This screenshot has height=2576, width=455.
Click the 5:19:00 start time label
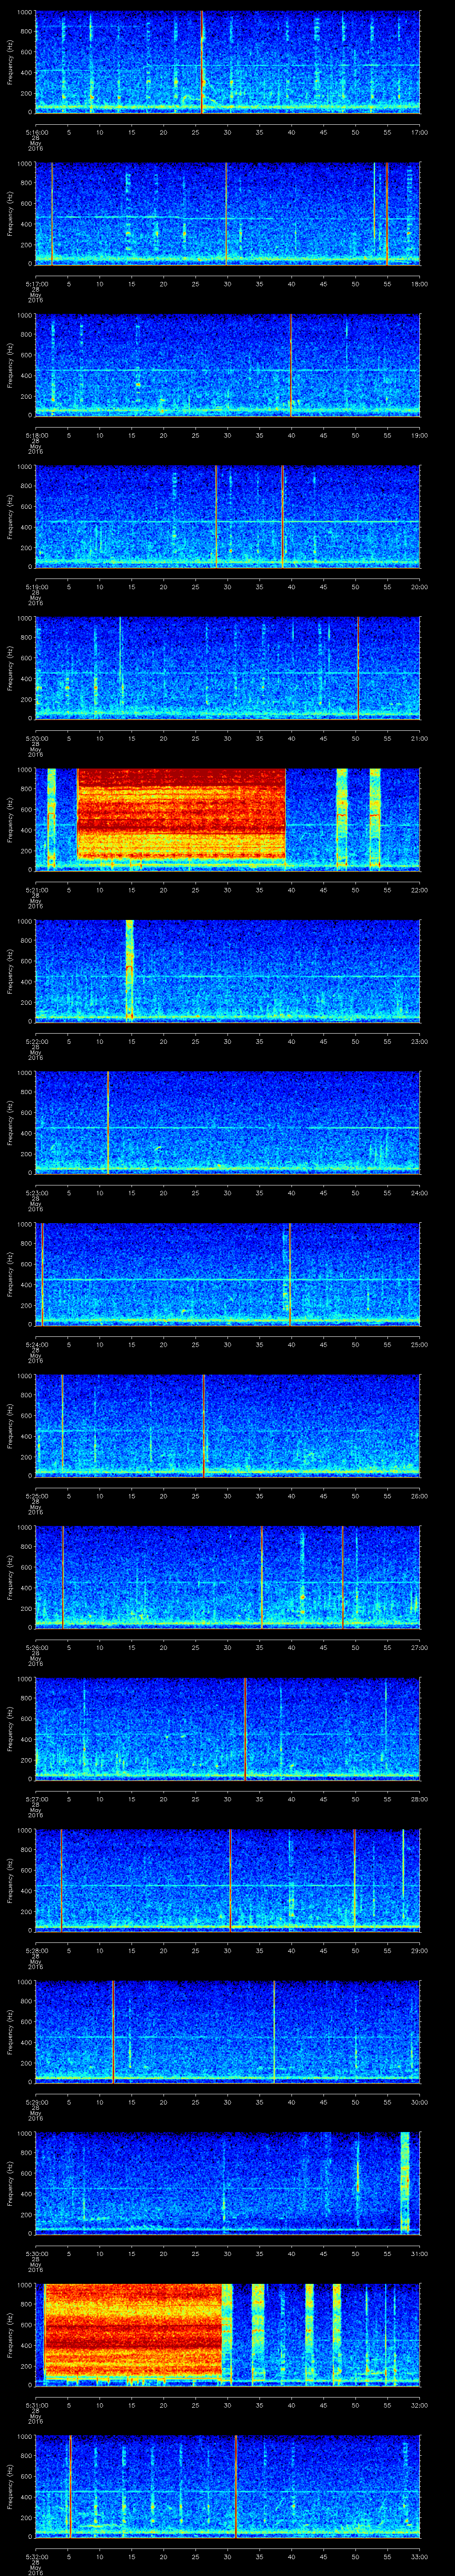(x=36, y=587)
